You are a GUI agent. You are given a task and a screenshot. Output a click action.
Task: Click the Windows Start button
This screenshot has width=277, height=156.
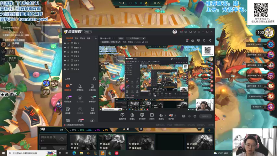click(x=3, y=153)
